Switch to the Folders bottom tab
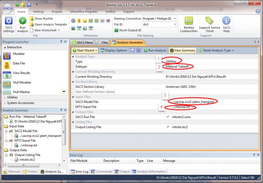263x183 pixels. coord(30,171)
